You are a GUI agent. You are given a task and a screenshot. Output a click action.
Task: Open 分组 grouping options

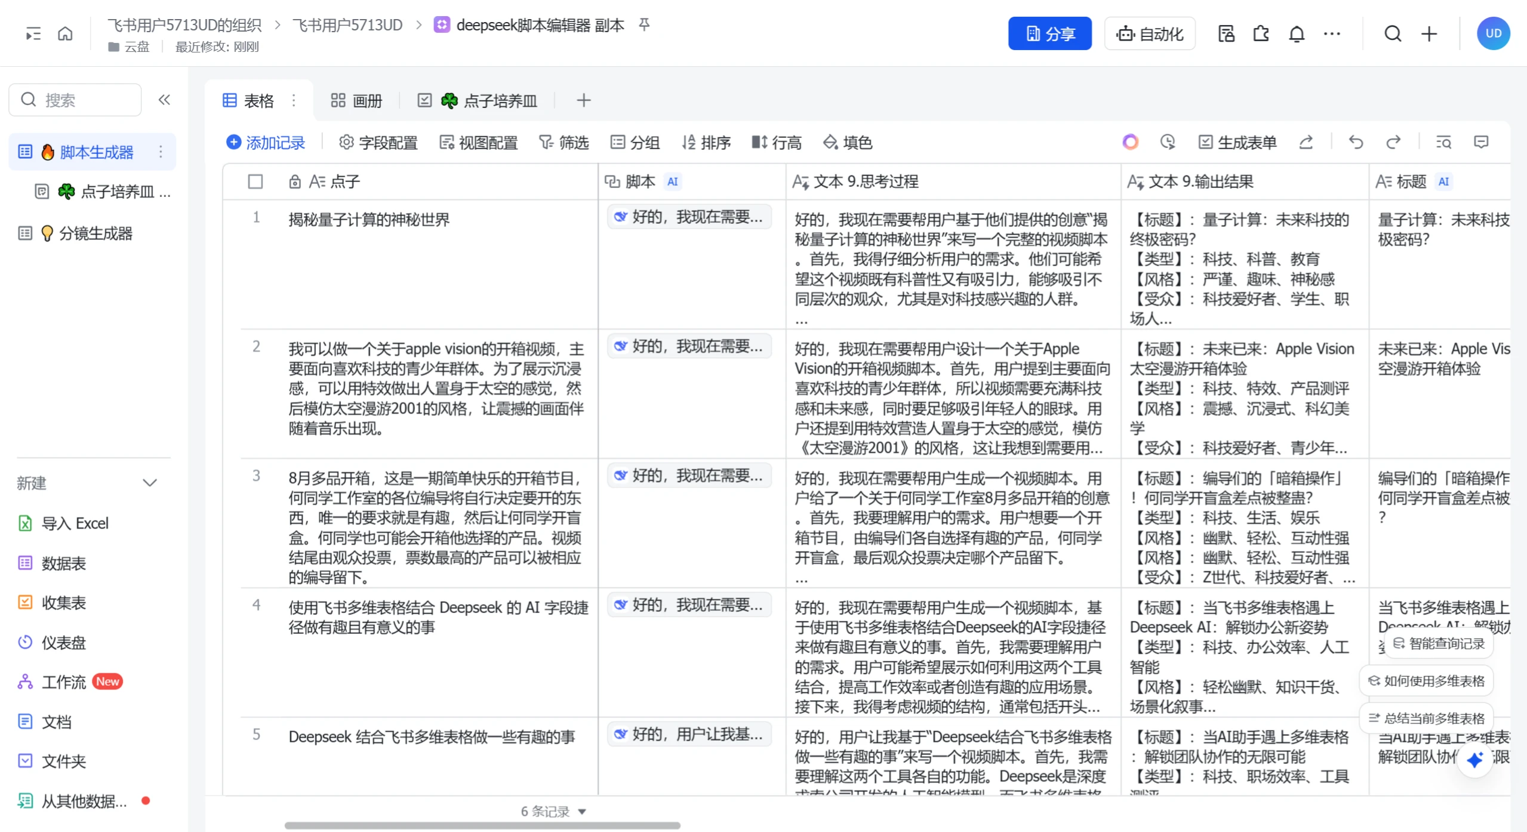pos(635,142)
